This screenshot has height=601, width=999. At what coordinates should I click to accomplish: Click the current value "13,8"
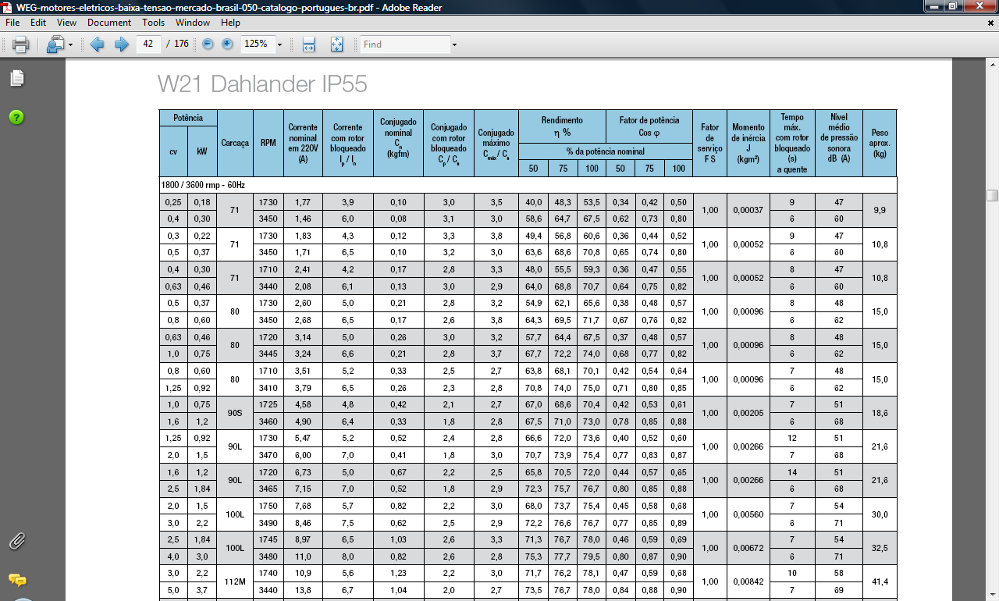(x=303, y=590)
